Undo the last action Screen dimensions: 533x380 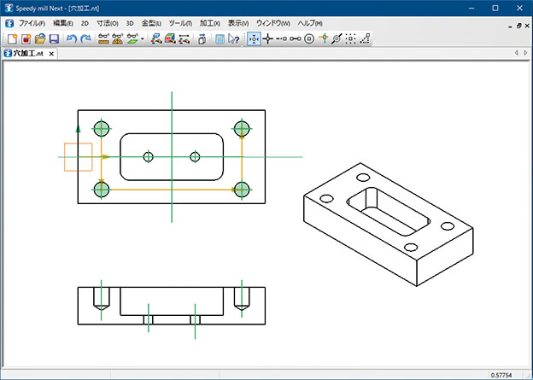[71, 39]
